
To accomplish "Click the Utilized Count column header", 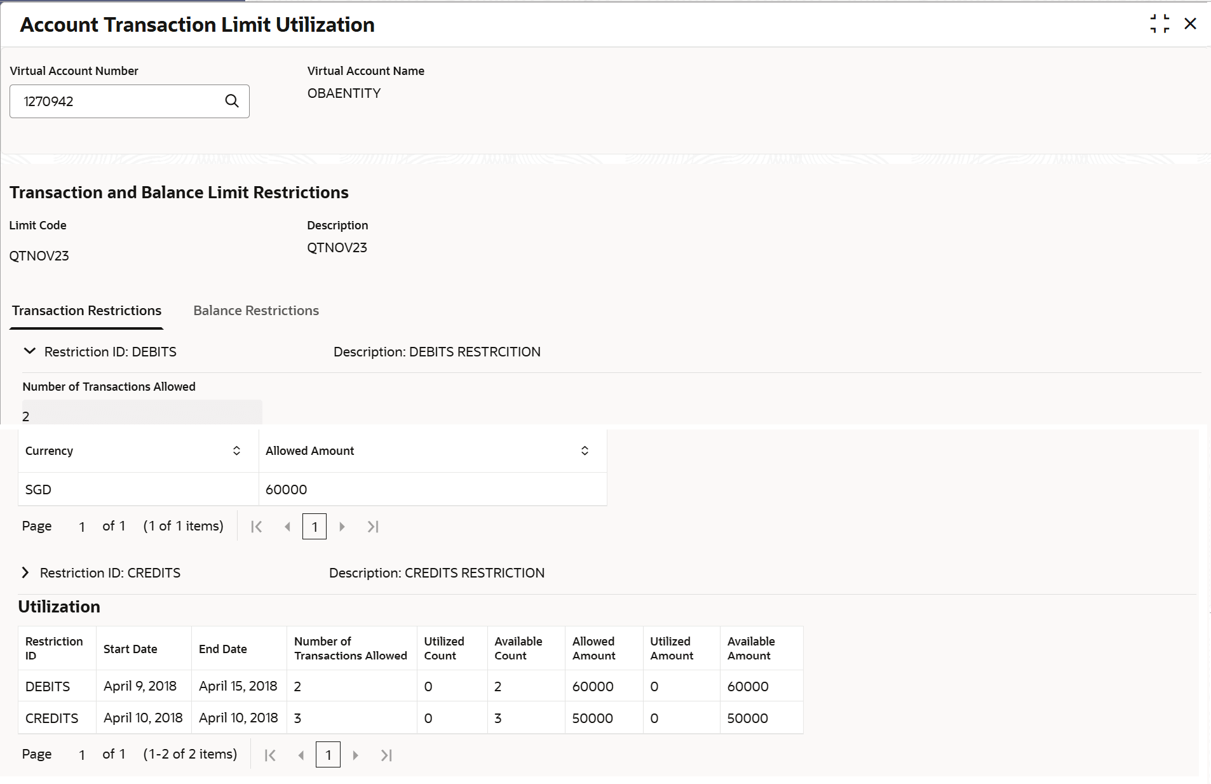I will [452, 648].
